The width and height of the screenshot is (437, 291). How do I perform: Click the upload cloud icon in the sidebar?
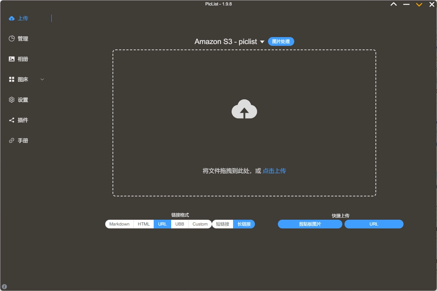12,18
